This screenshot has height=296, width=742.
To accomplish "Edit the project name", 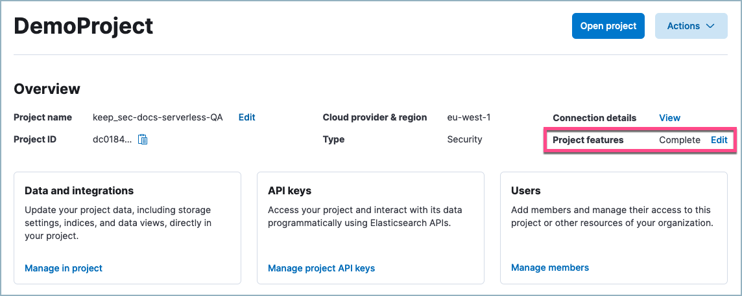I will tap(246, 117).
